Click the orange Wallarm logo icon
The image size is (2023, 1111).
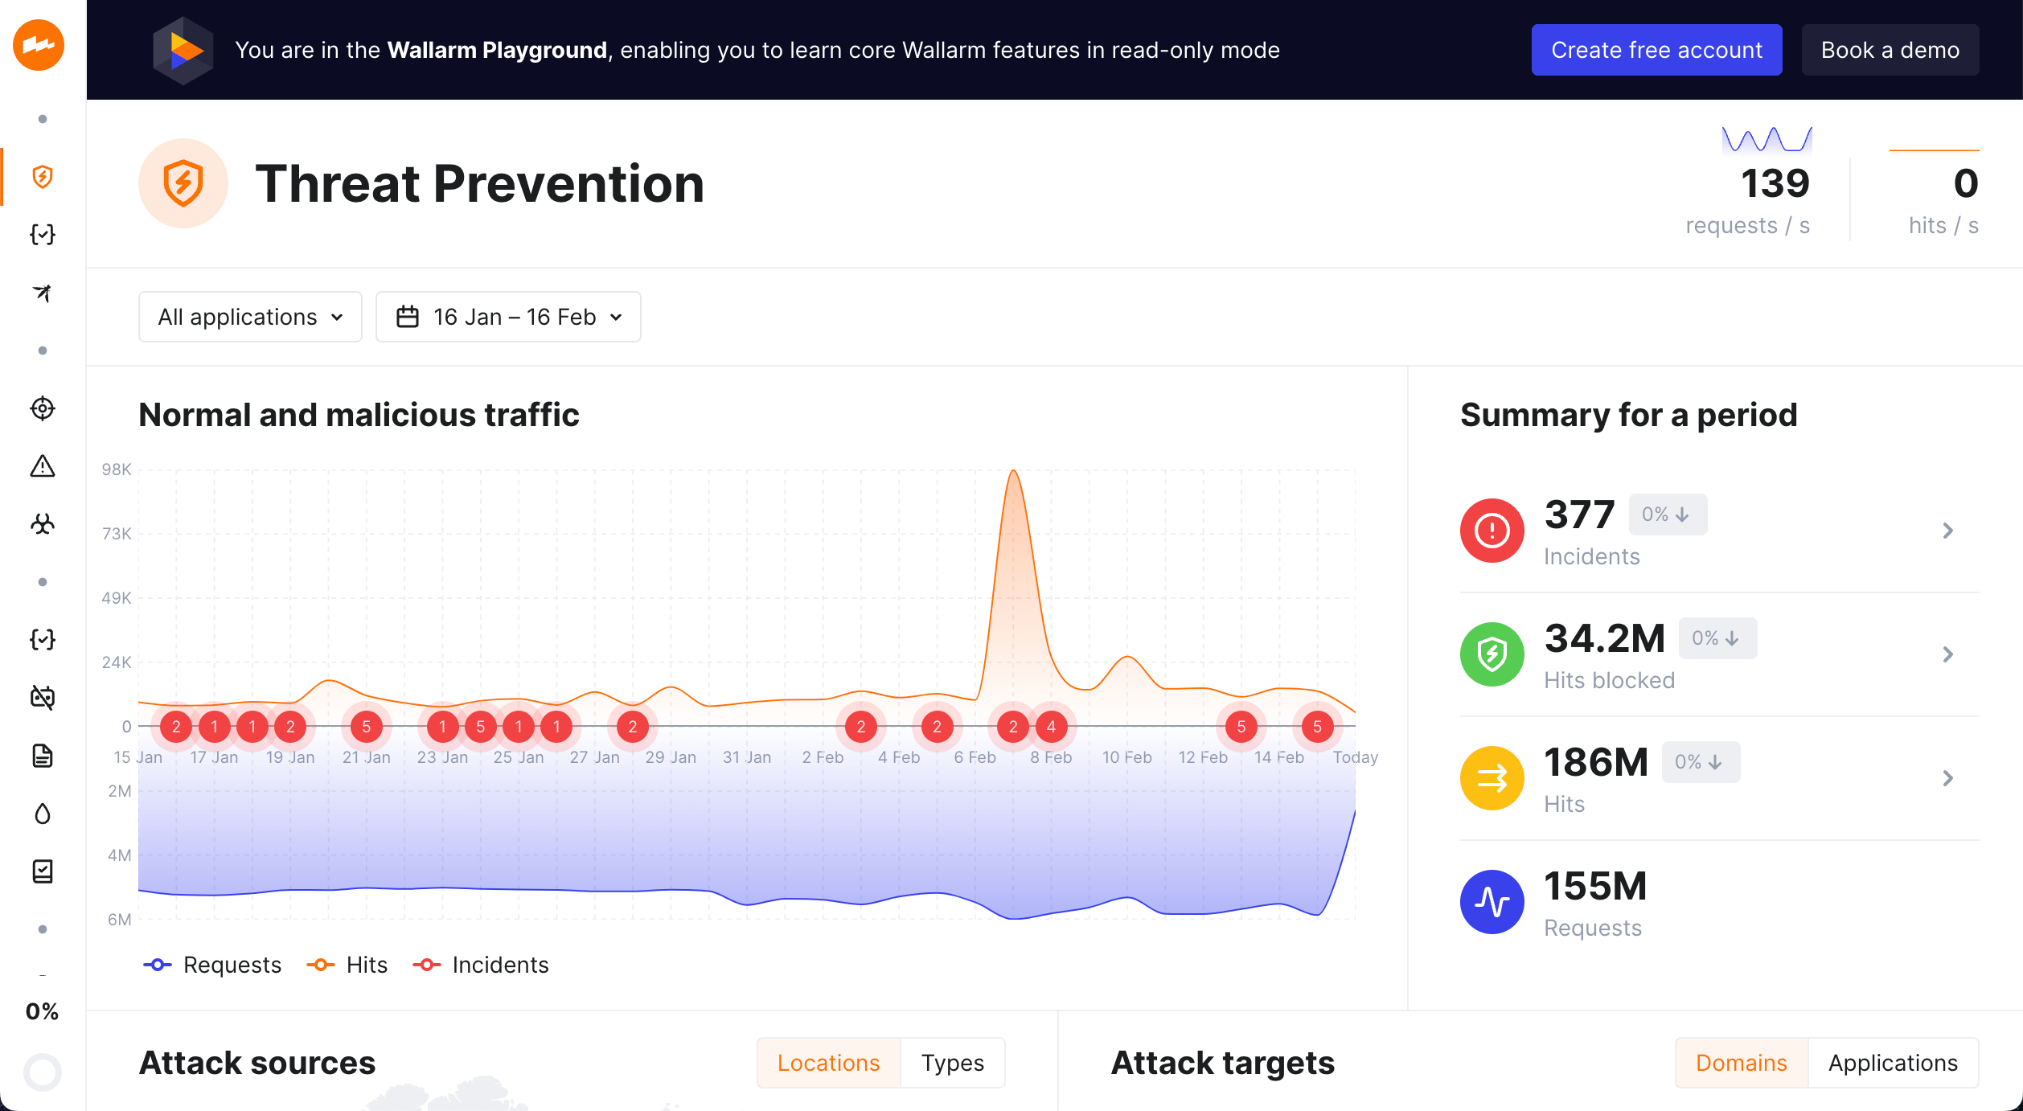coord(39,45)
